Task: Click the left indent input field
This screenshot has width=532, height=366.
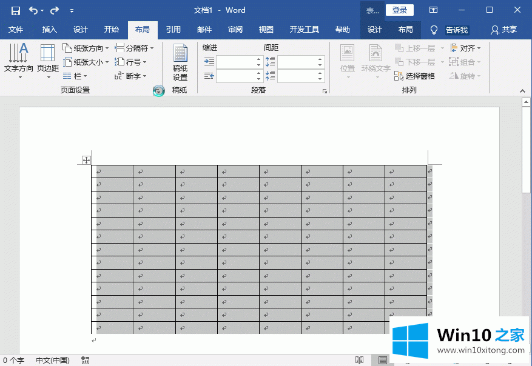Action: click(235, 62)
